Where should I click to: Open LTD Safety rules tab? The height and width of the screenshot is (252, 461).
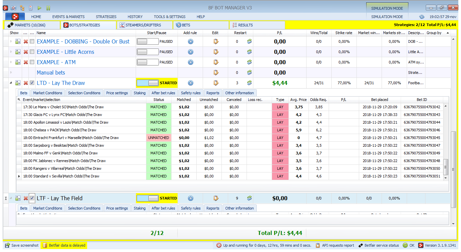click(x=191, y=93)
